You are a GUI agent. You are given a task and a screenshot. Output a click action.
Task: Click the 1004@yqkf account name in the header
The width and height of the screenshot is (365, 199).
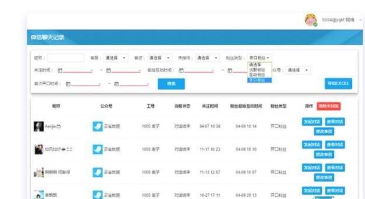tap(338, 20)
